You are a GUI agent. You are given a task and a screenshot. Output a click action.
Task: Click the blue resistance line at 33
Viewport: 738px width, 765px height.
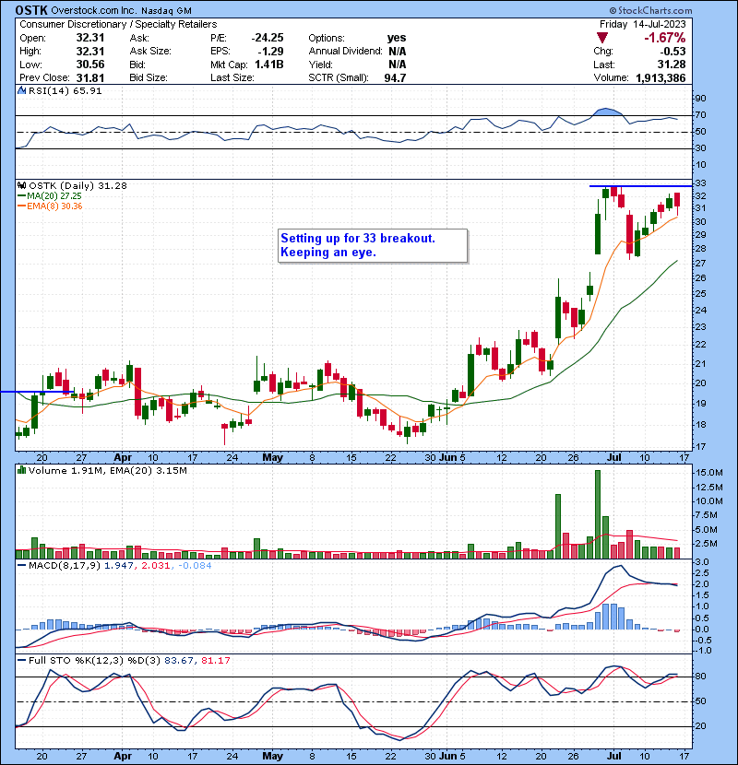[640, 186]
